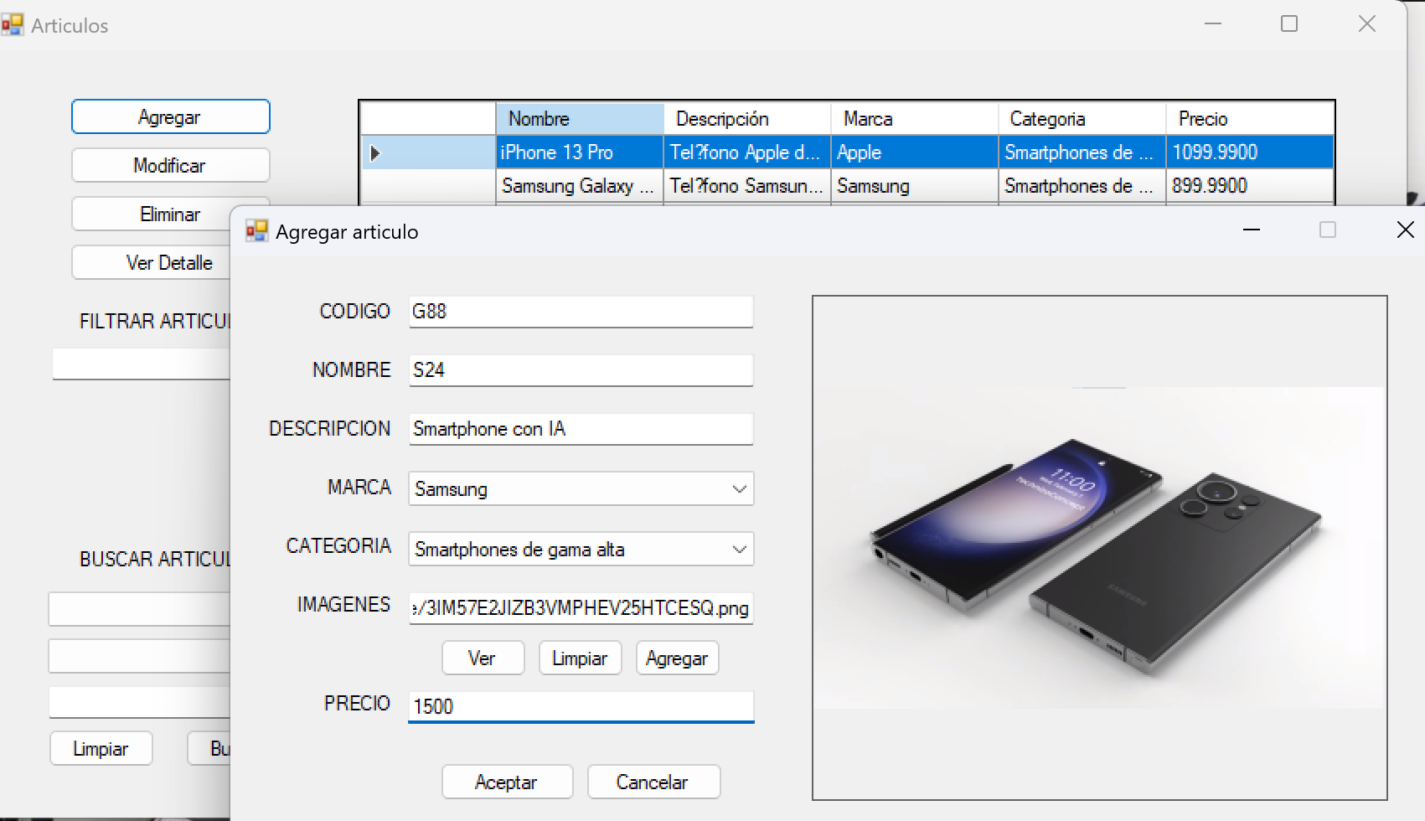Image resolution: width=1425 pixels, height=821 pixels.
Task: Add image with Agregar button beside Limpiar
Action: (x=677, y=658)
